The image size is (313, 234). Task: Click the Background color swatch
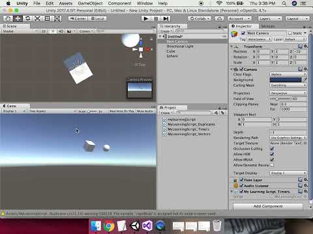(286, 80)
